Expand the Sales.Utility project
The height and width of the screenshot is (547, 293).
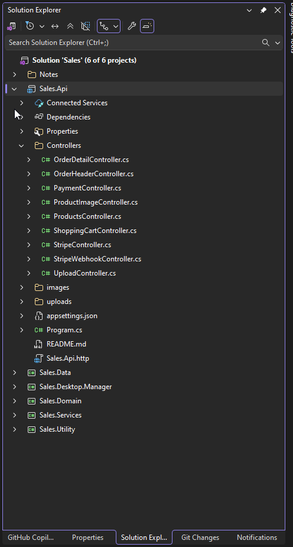pos(14,429)
